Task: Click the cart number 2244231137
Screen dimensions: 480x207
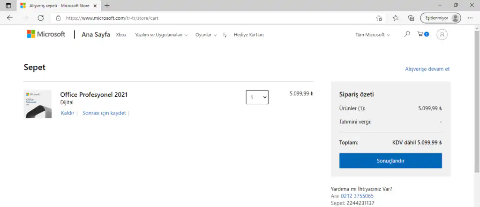Action: [x=360, y=203]
